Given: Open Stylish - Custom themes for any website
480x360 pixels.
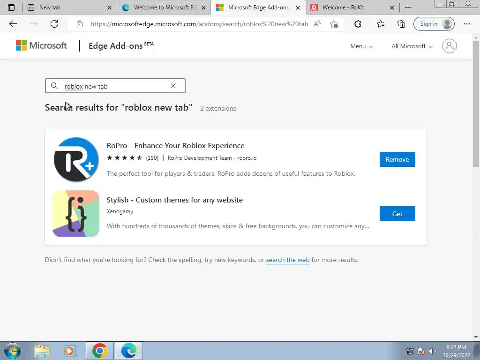Looking at the screenshot, I should 174,200.
